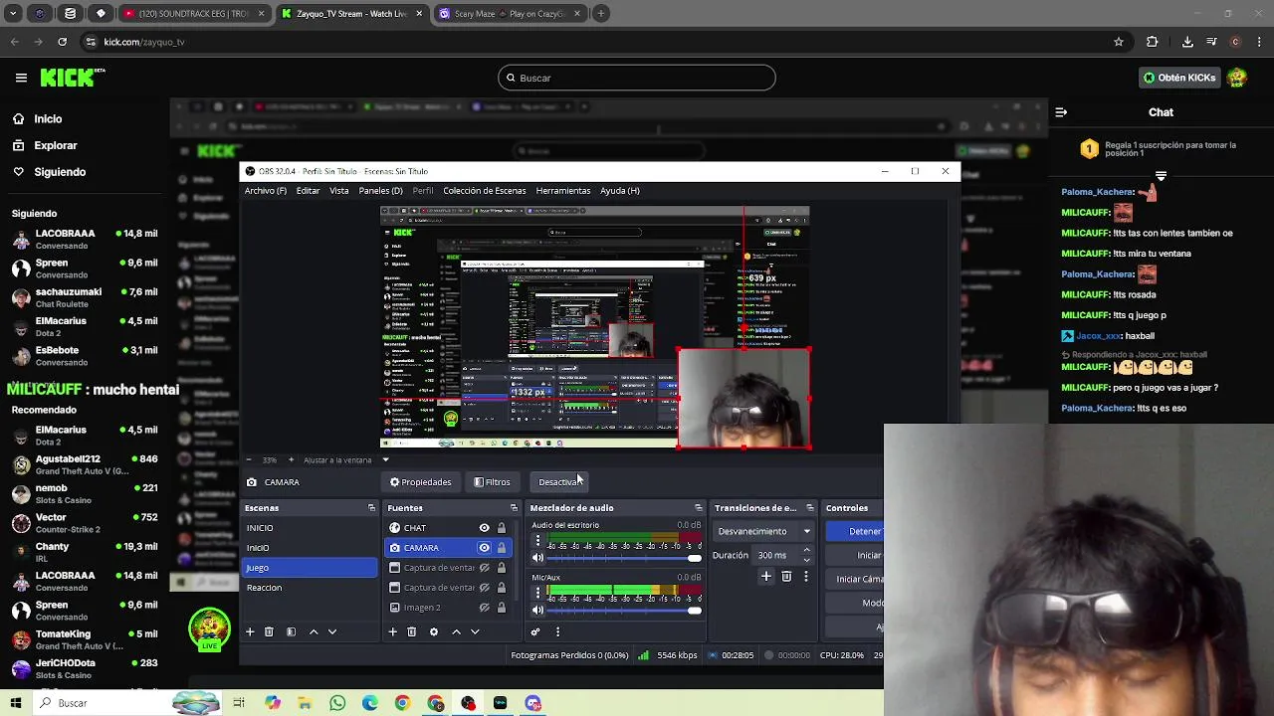Viewport: 1274px width, 716px height.
Task: Decrease transition Duración with down arrow
Action: (806, 560)
